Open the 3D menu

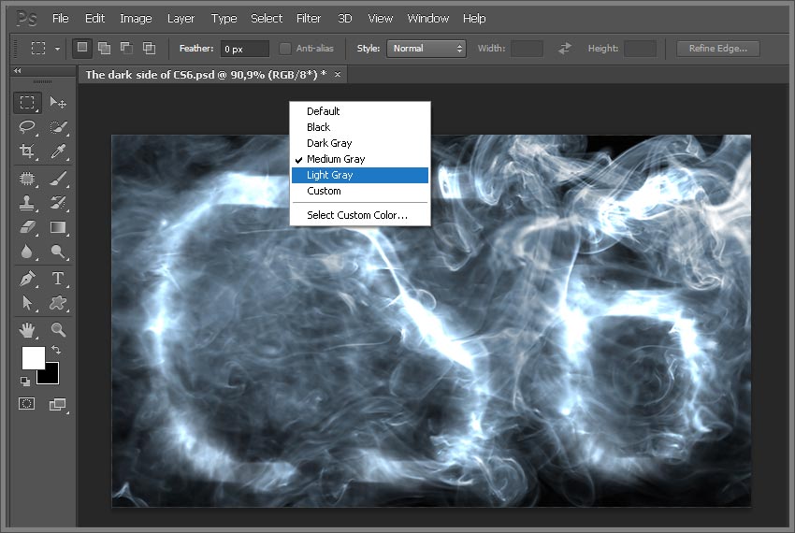point(345,19)
